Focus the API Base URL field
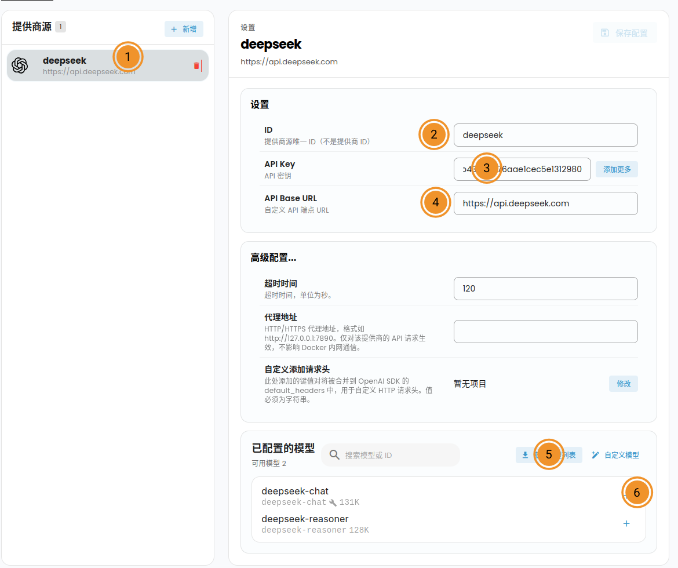The height and width of the screenshot is (568, 678). tap(545, 203)
